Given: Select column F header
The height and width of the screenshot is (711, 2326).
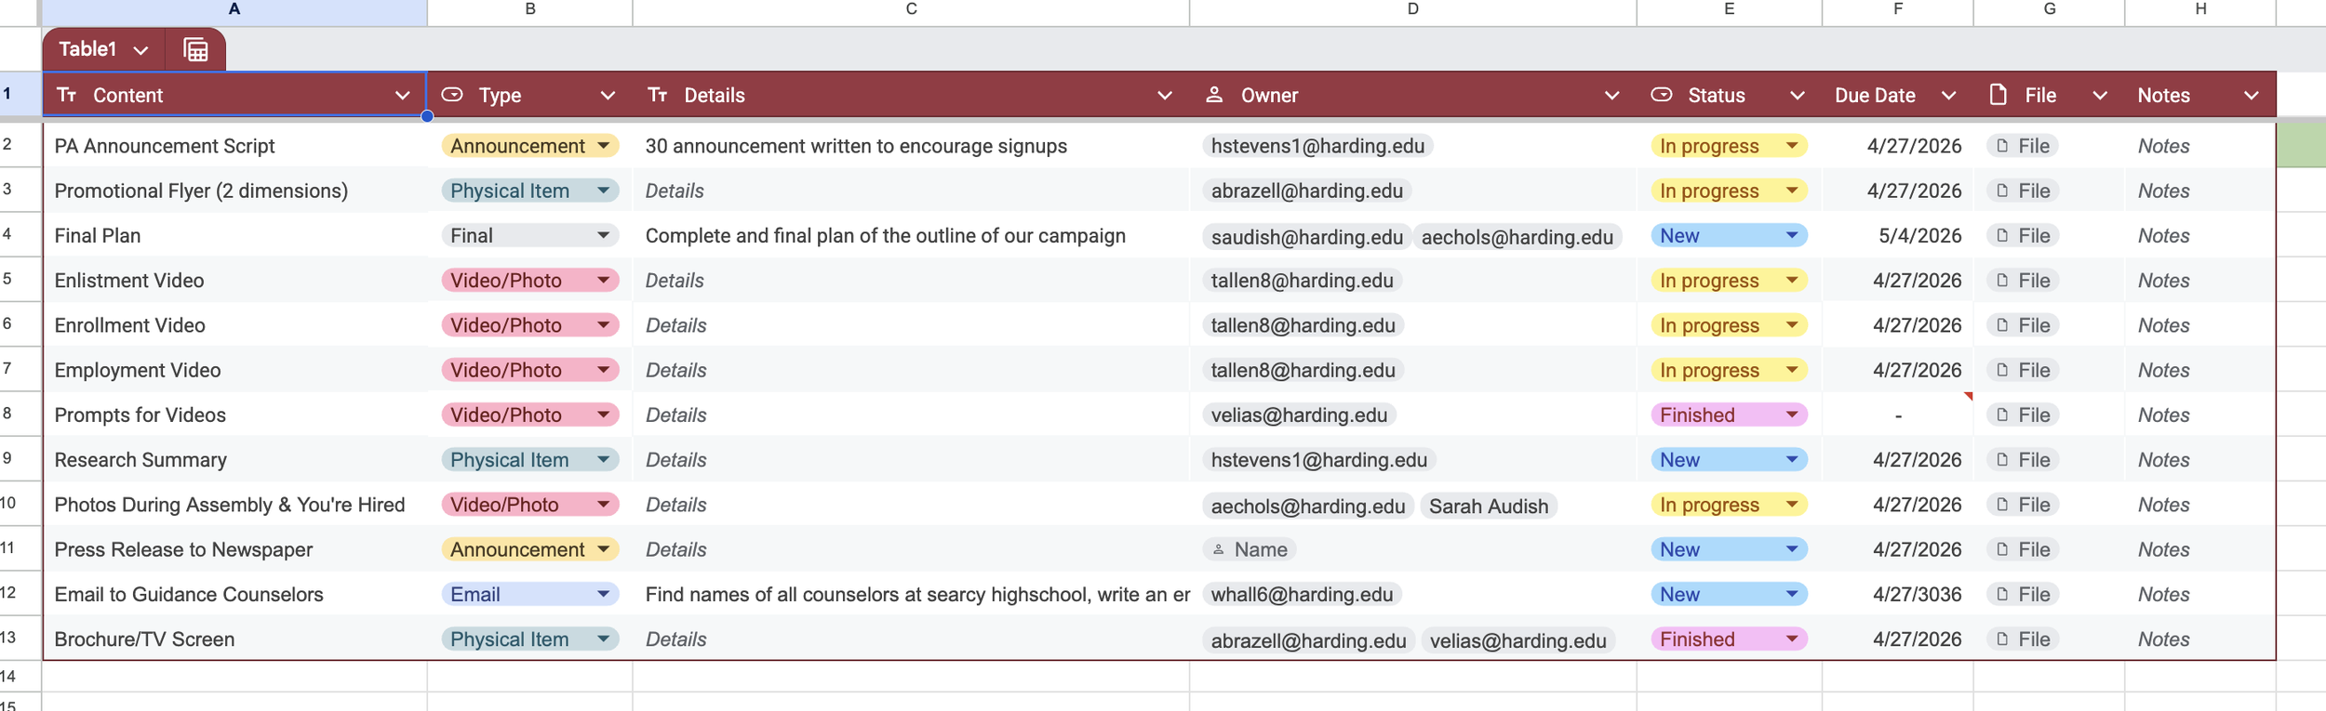Looking at the screenshot, I should click(x=1897, y=10).
